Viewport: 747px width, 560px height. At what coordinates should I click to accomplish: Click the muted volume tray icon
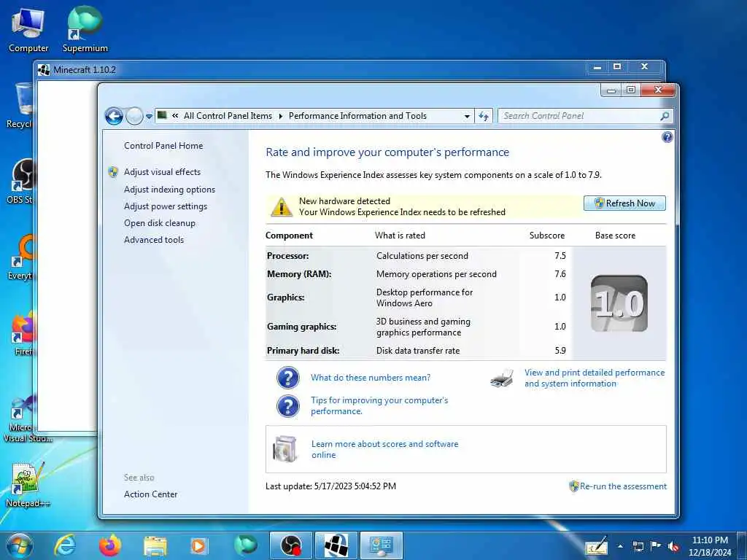(673, 546)
